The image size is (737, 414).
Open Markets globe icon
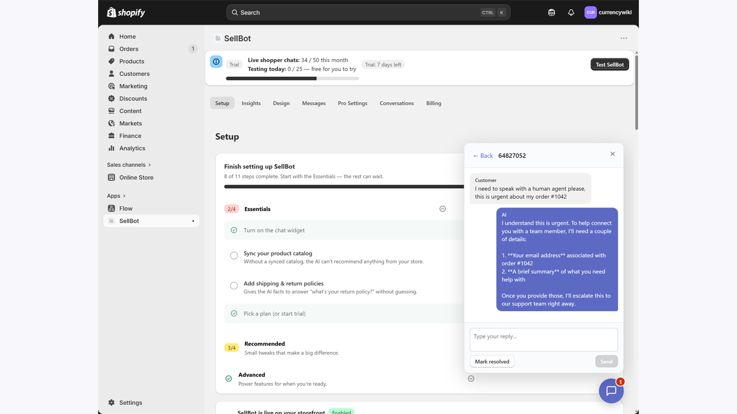click(111, 123)
